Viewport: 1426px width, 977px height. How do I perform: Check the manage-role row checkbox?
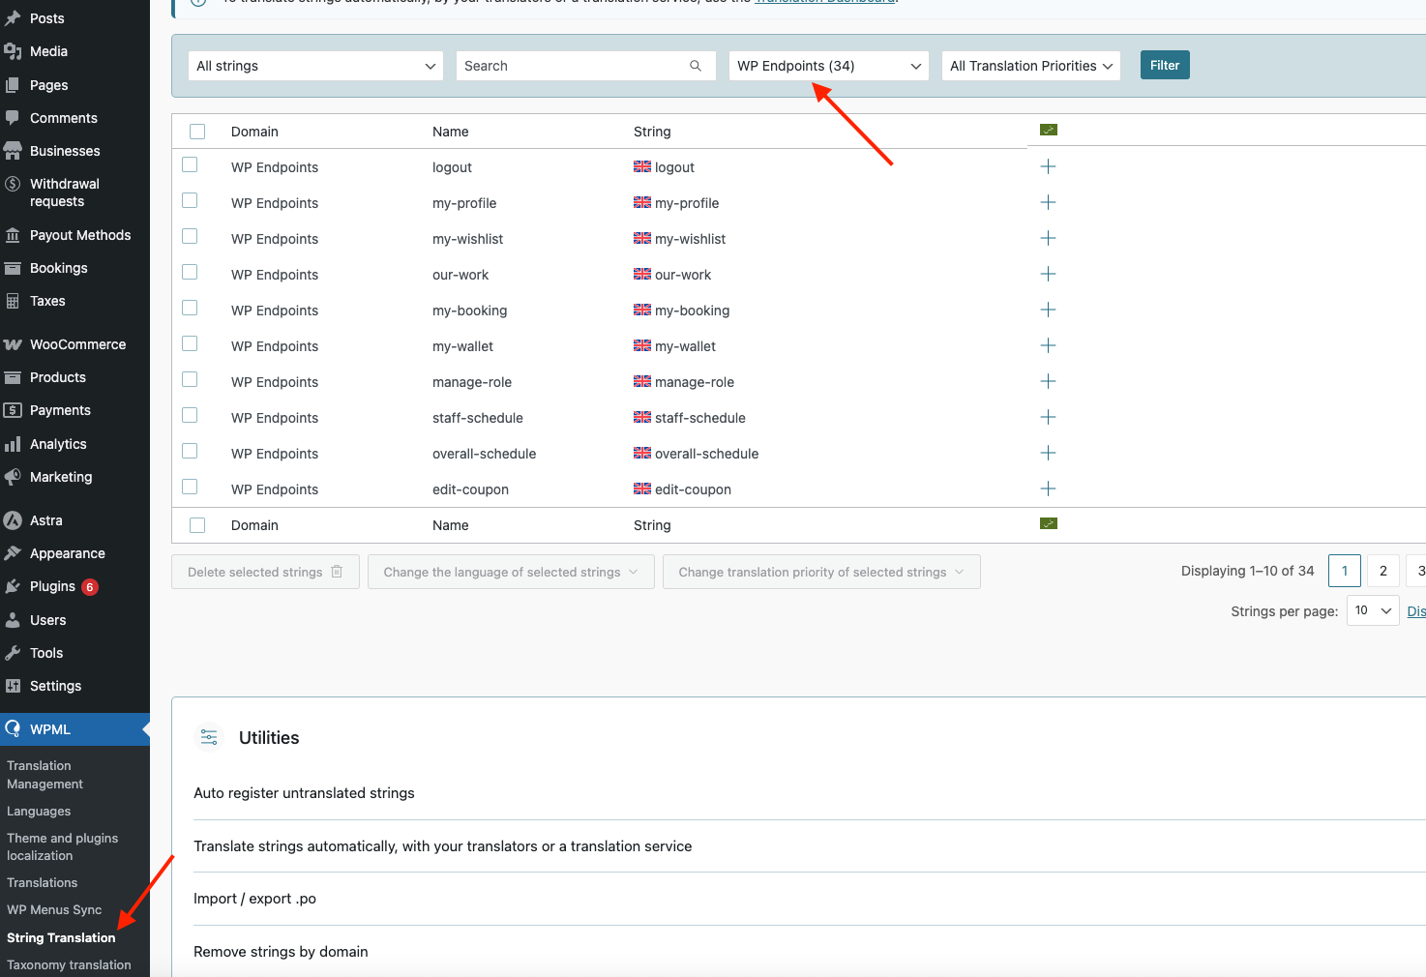[190, 379]
